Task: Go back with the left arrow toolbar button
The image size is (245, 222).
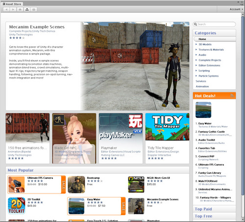Action: [x=6, y=9]
